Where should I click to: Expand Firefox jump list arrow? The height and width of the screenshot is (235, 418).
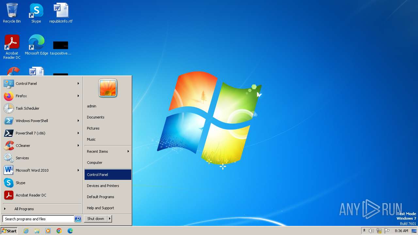pos(78,96)
